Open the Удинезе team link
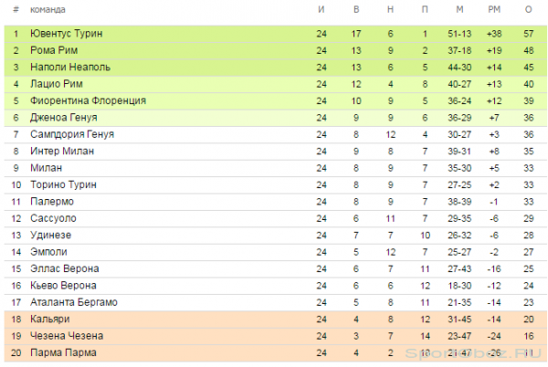 (x=50, y=235)
